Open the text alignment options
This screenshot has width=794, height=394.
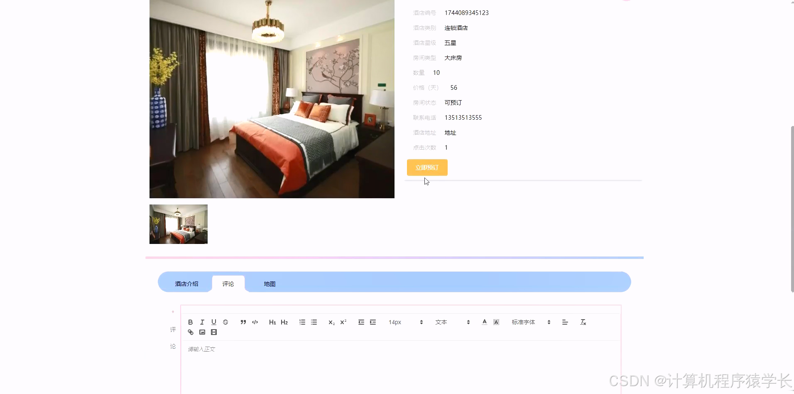pos(565,322)
